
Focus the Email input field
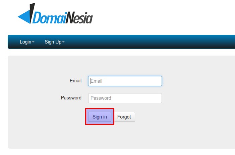click(125, 81)
